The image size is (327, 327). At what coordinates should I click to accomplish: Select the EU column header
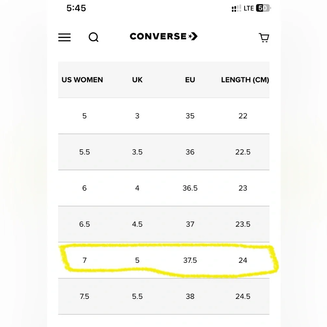tap(190, 80)
